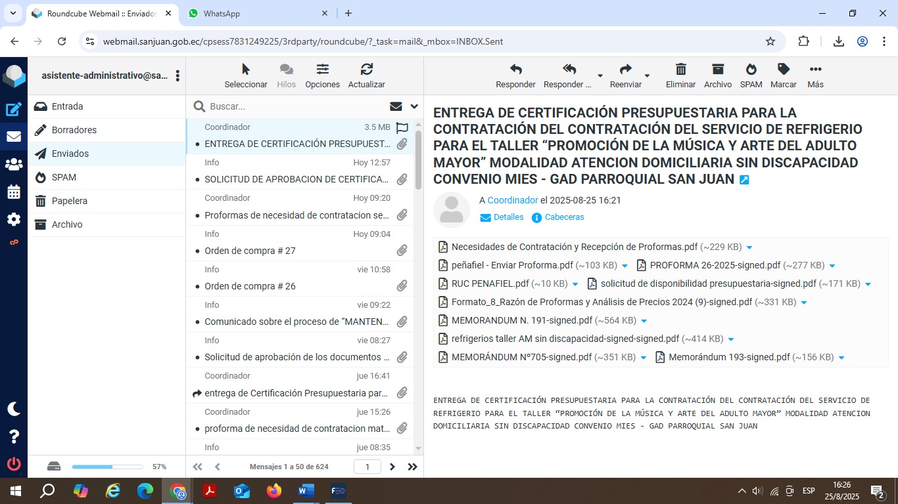
Task: Open dropdown for MEMORANDUM N. 191-signed.pdf
Action: [644, 321]
